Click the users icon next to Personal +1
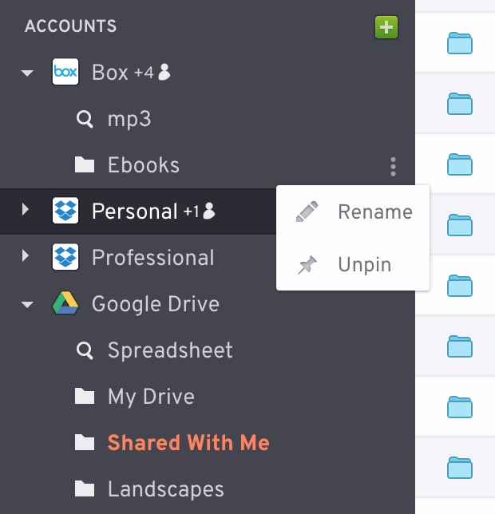 pyautogui.click(x=209, y=211)
